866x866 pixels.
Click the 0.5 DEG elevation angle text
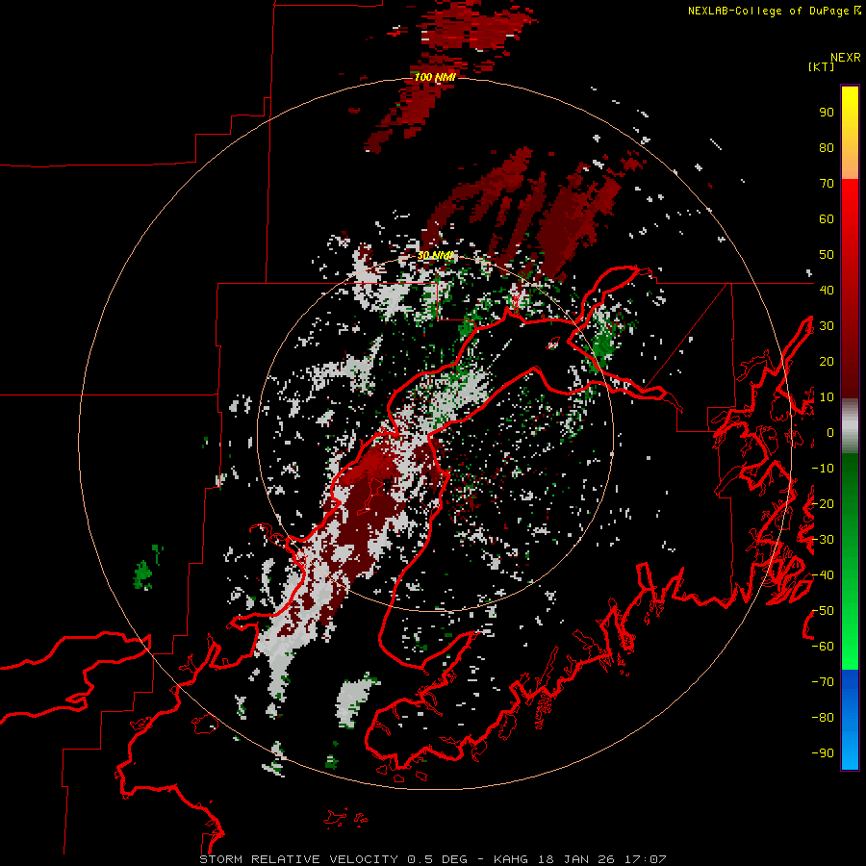click(438, 859)
